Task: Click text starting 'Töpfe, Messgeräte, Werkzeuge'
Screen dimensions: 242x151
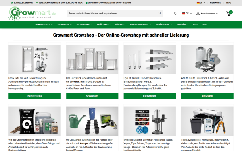Action: (206, 145)
